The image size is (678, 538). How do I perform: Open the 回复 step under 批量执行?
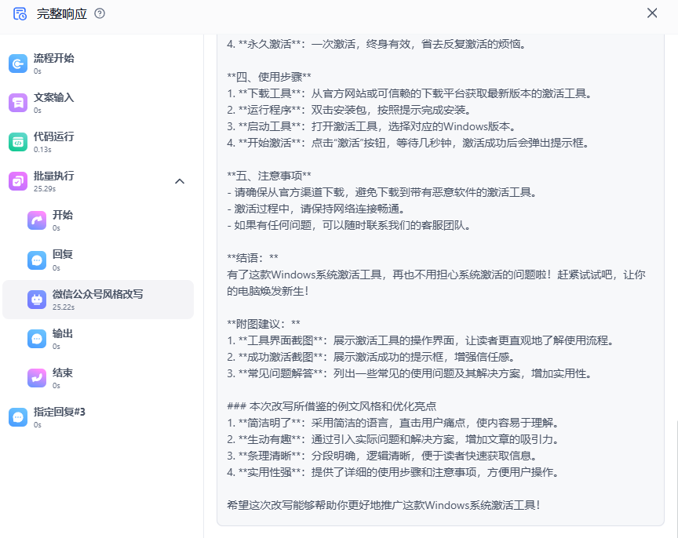point(63,255)
